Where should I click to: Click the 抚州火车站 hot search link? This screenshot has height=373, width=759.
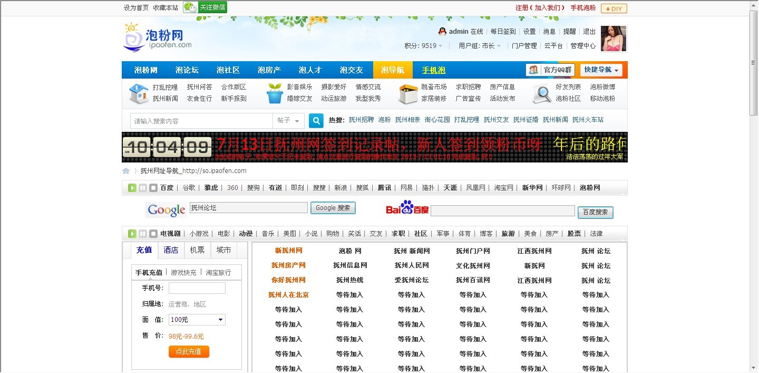pos(588,120)
